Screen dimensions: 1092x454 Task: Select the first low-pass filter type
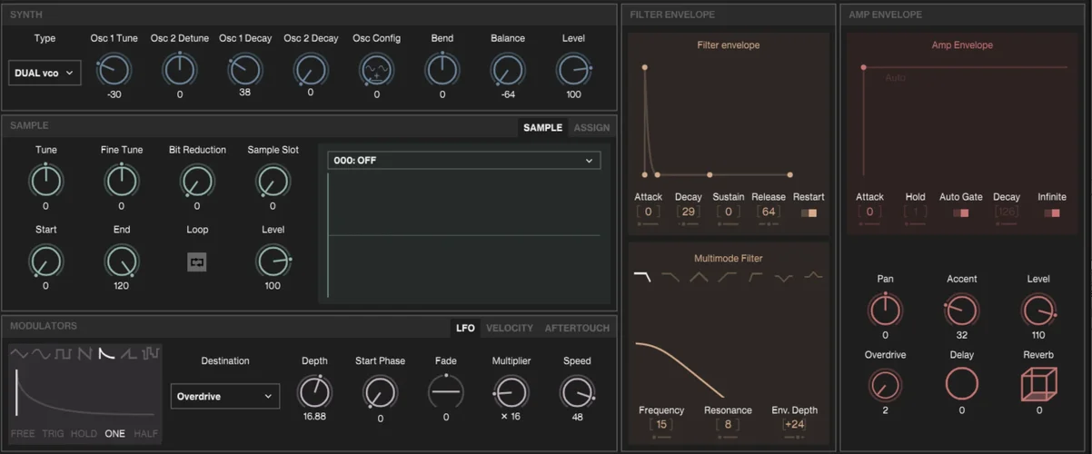click(x=642, y=277)
